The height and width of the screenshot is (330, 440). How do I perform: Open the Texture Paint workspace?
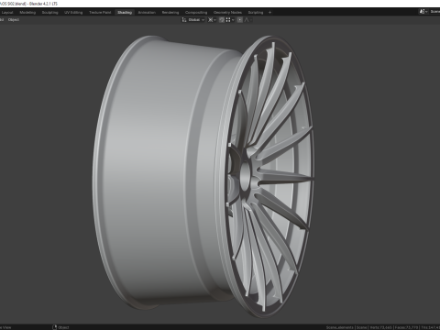click(x=100, y=13)
